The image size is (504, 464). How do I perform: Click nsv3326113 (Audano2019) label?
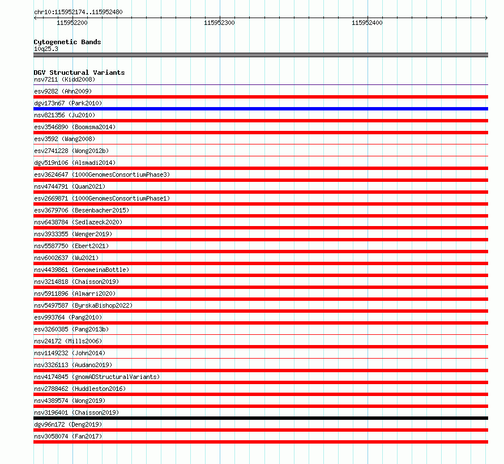click(73, 365)
